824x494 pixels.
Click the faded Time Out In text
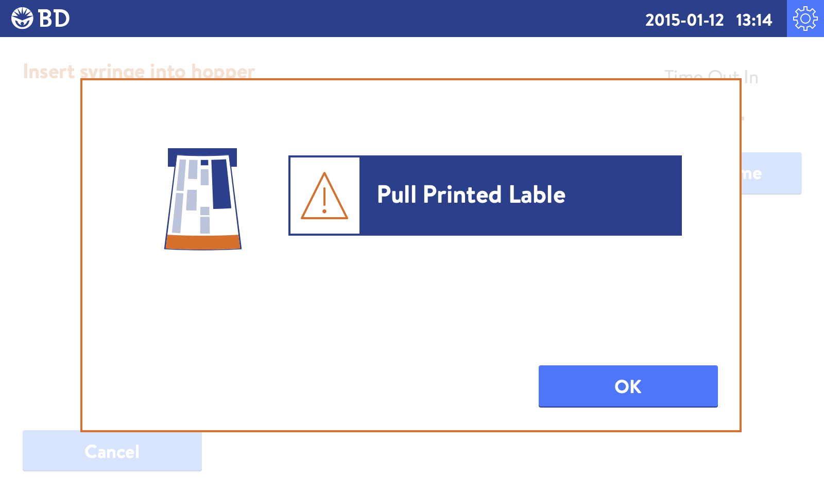[711, 77]
